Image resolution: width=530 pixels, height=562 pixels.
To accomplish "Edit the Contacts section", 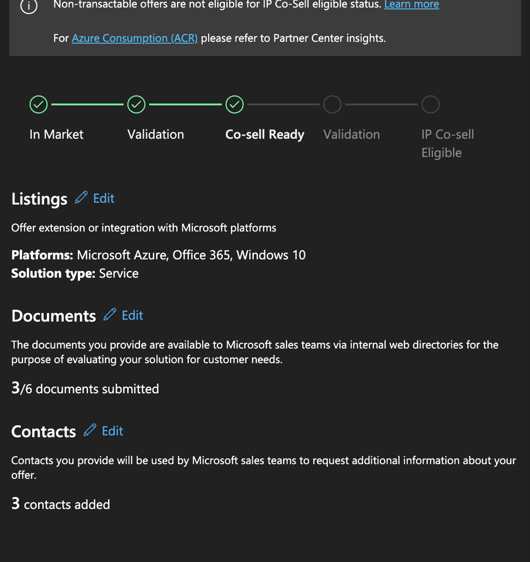I will (x=113, y=431).
